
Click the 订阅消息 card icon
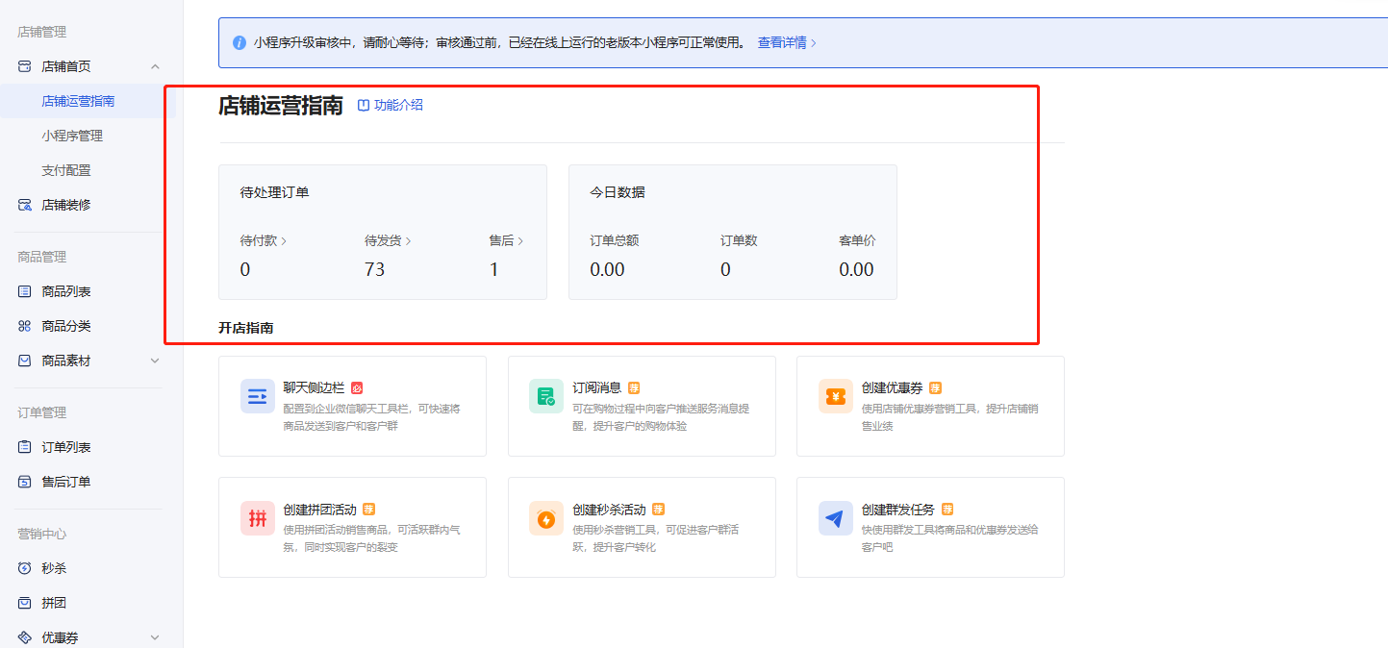pyautogui.click(x=546, y=396)
